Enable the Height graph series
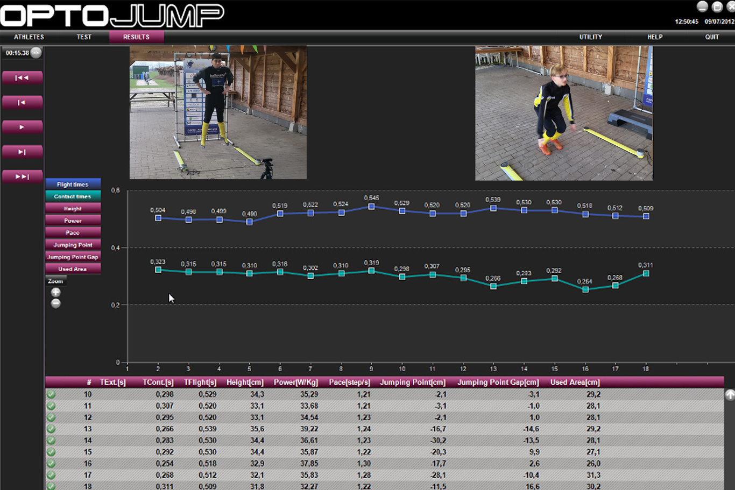This screenshot has width=735, height=490. click(73, 209)
